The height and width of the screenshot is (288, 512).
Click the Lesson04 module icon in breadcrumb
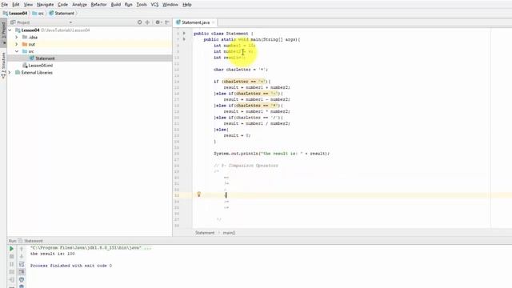tap(6, 14)
